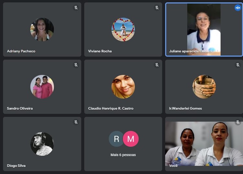Click muted mic icon on Você tile

[238, 122]
